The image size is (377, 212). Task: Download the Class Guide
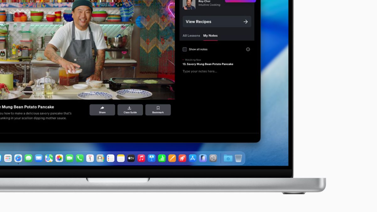(130, 110)
